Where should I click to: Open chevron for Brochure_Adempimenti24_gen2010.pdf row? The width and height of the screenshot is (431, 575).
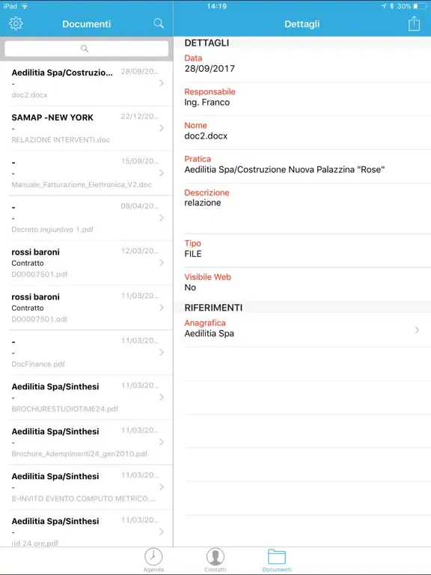click(162, 442)
